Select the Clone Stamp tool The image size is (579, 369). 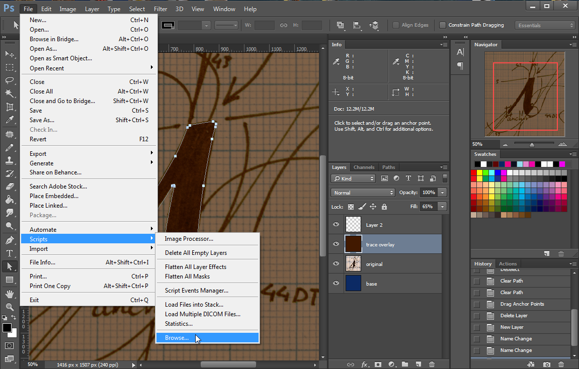pos(10,160)
